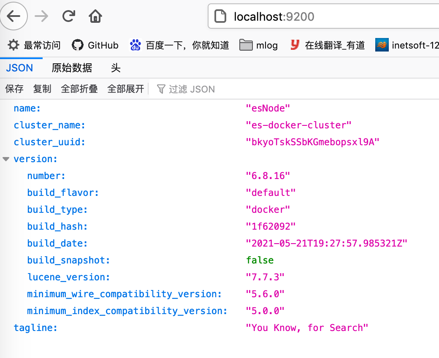Focus the localhost:9200 address bar
The width and height of the screenshot is (439, 358).
[x=323, y=16]
